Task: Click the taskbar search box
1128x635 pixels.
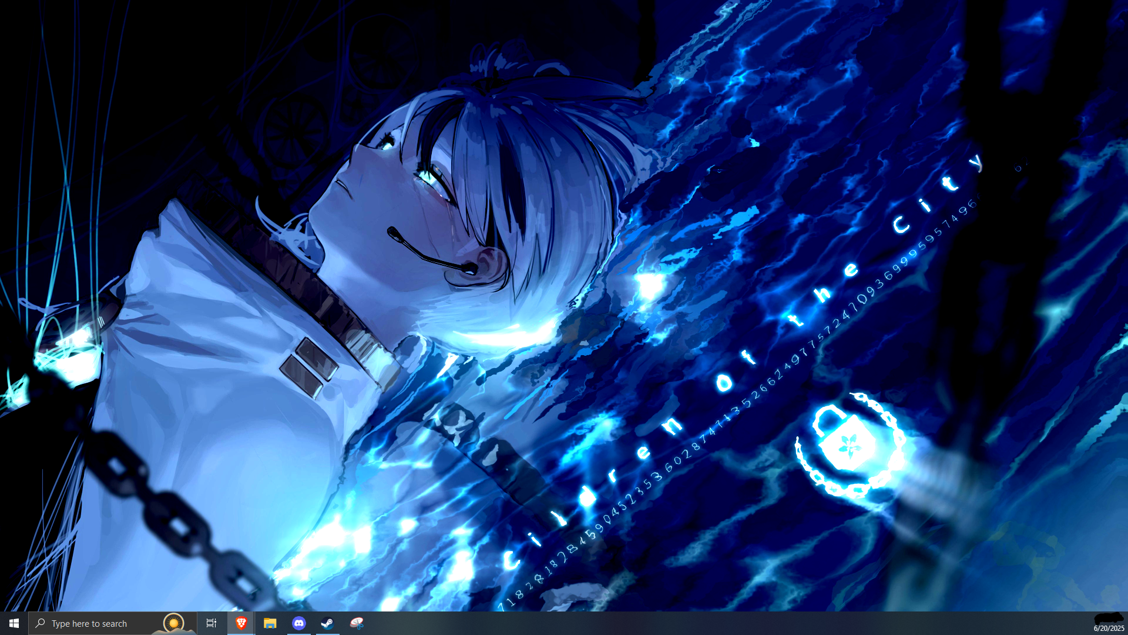Action: [113, 623]
